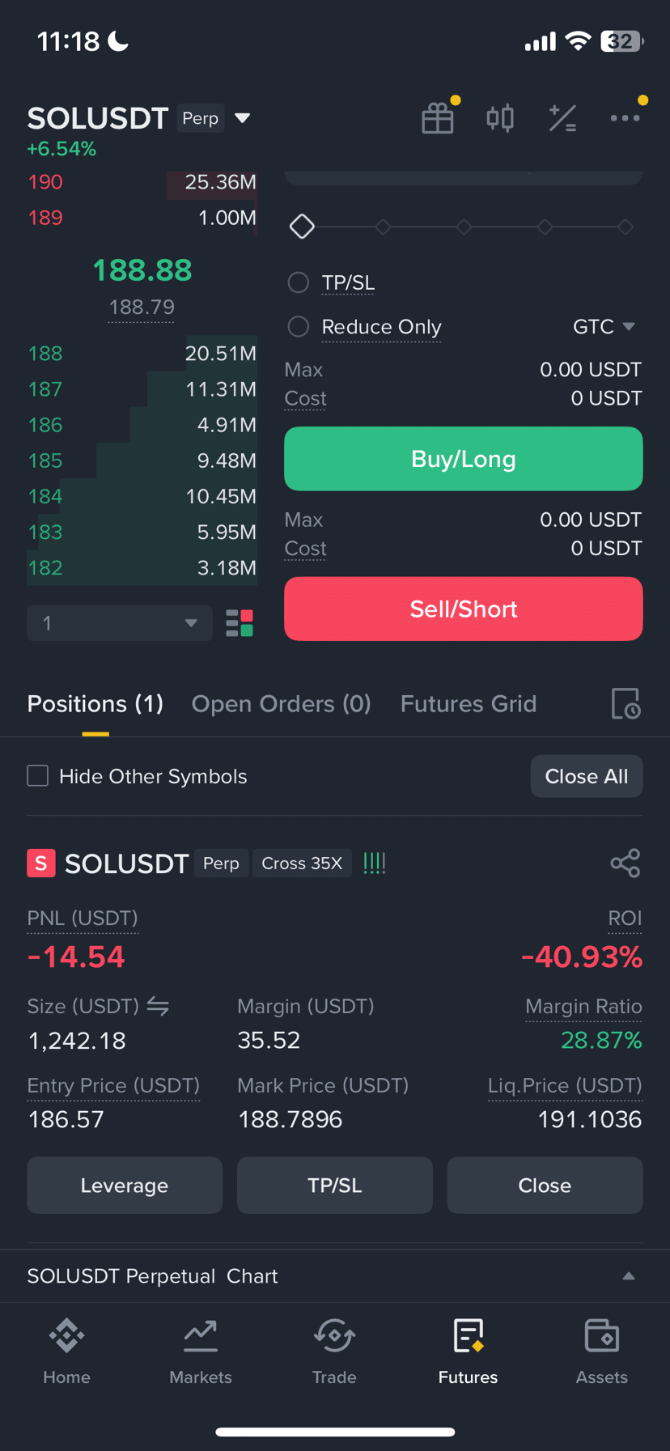The height and width of the screenshot is (1451, 670).
Task: Check Hide Other Symbols
Action: [38, 776]
